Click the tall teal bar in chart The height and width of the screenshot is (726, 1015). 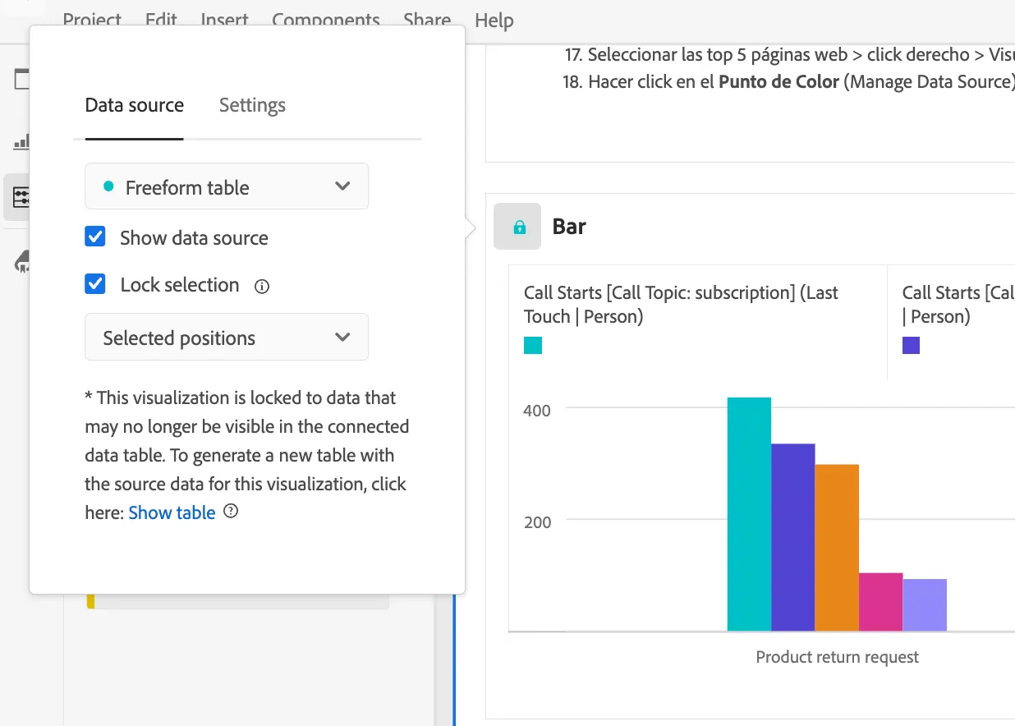pyautogui.click(x=749, y=514)
